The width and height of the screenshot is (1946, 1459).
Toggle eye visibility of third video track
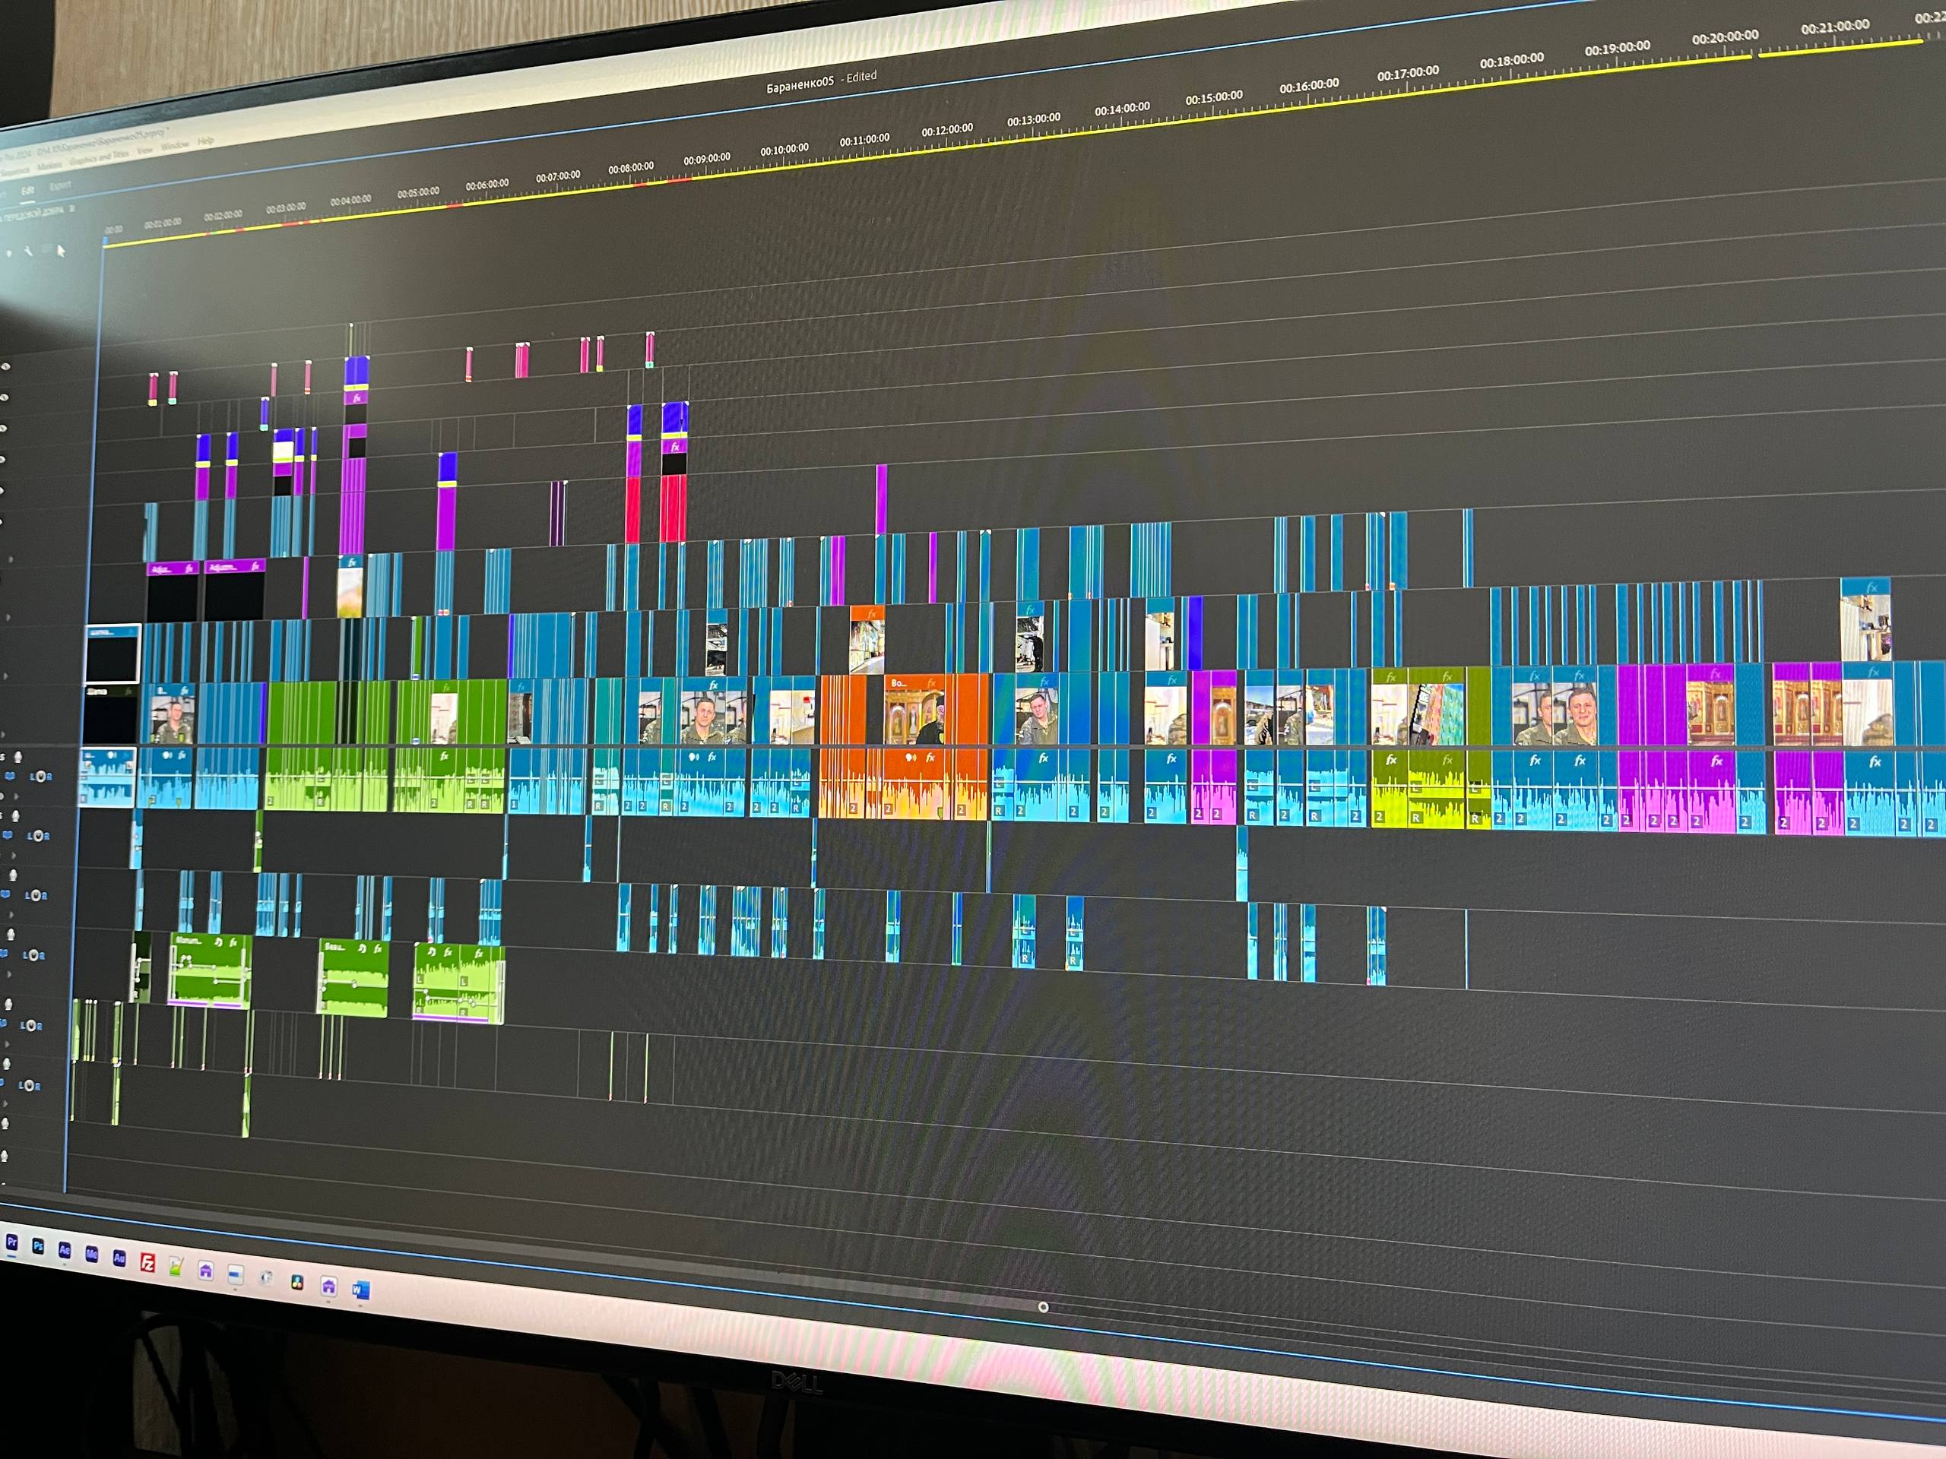[5, 429]
